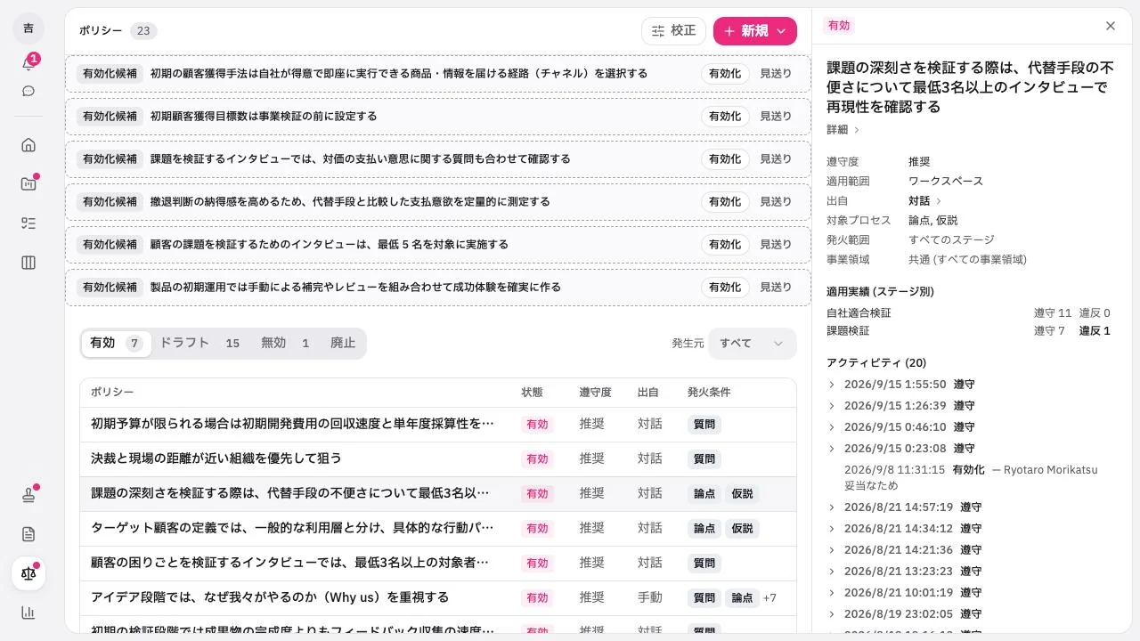
Task: Click 見送り for 撤退判断の納得感 candidate
Action: 776,202
